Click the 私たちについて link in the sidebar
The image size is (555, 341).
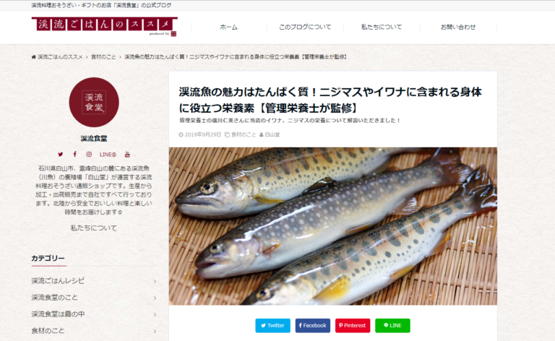(93, 228)
